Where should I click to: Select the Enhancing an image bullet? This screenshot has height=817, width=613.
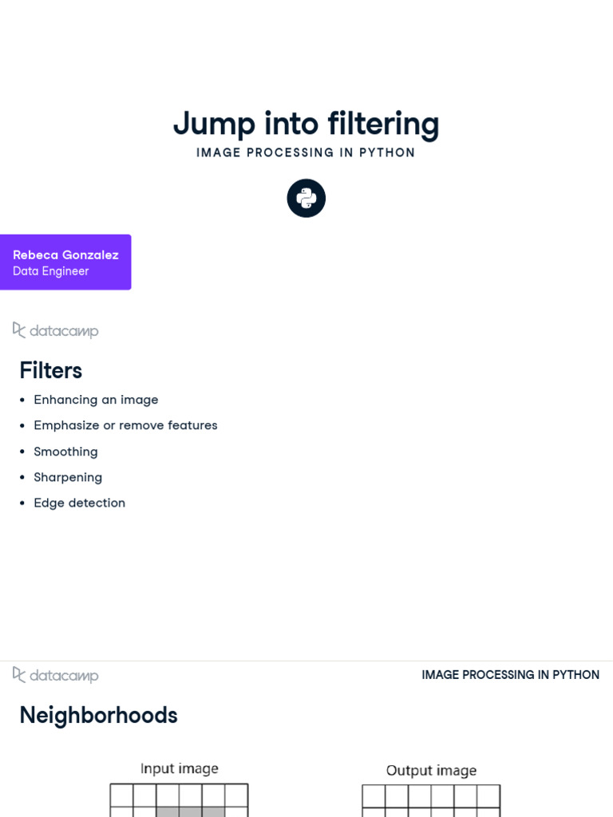pos(96,400)
